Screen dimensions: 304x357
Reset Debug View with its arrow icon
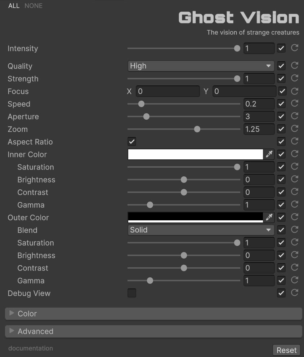click(x=294, y=292)
